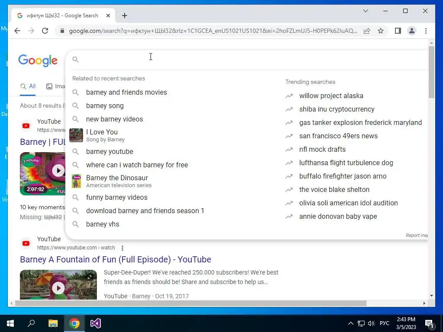Open the side panel icon in Chrome toolbar
443x332 pixels.
tap(398, 31)
